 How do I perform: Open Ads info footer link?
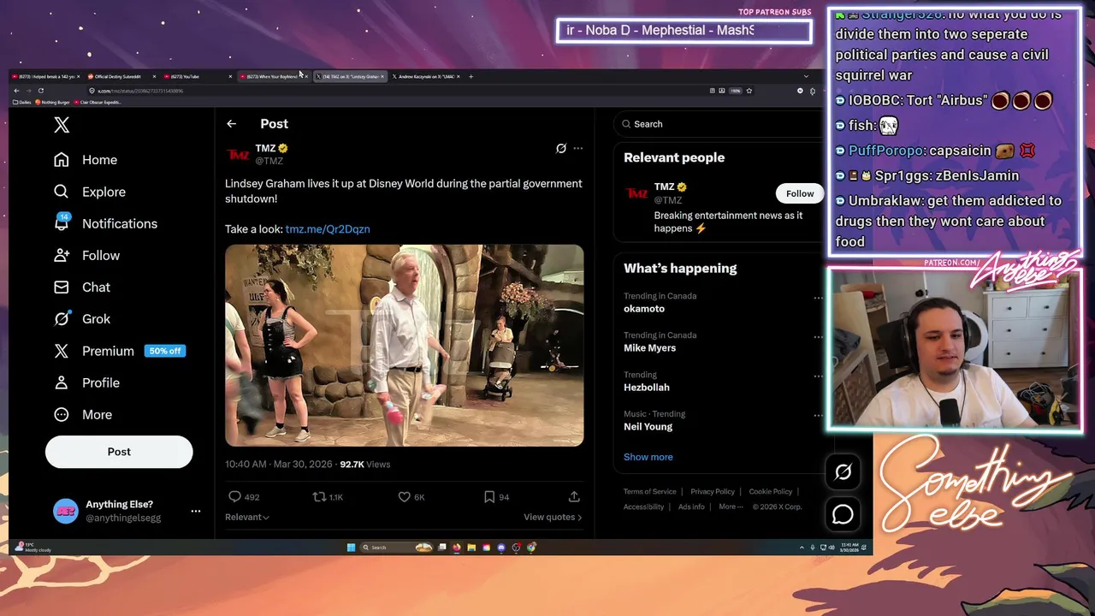691,506
